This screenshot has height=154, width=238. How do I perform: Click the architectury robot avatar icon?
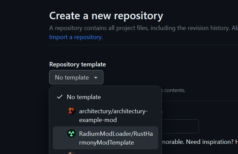pyautogui.click(x=71, y=111)
